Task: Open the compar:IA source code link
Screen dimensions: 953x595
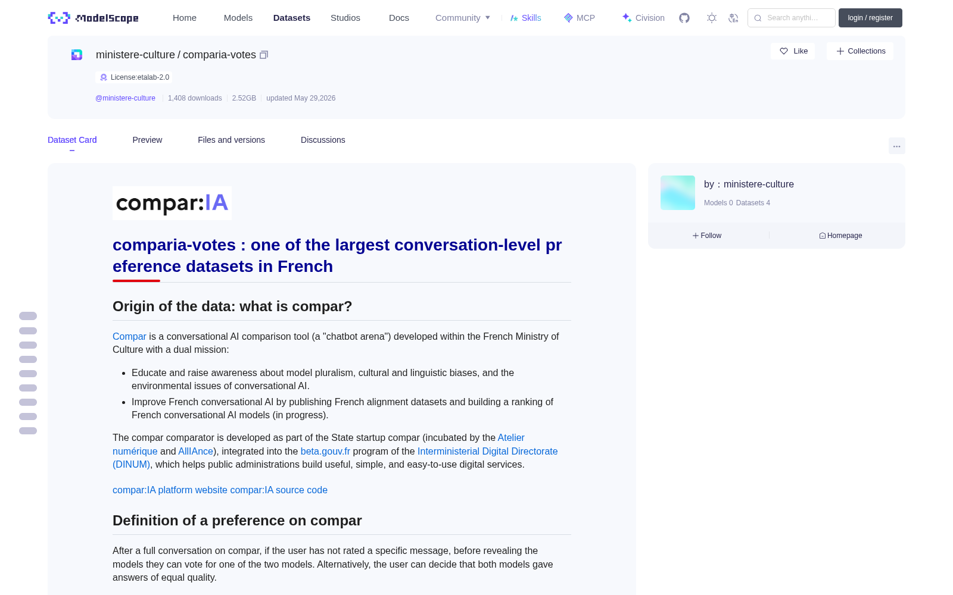Action: coord(279,490)
